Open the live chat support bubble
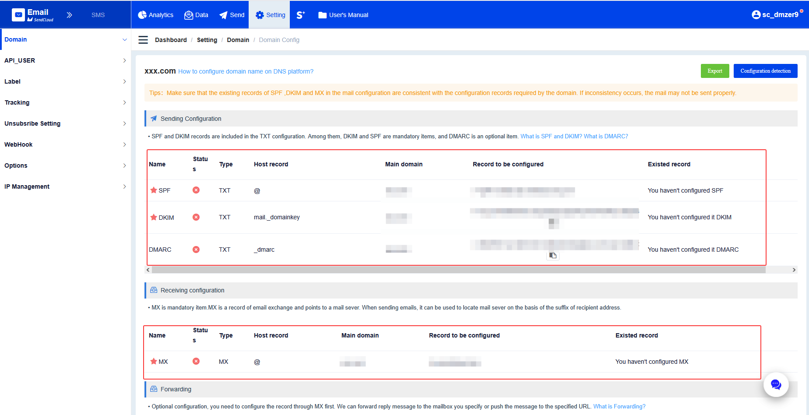The height and width of the screenshot is (415, 809). [x=776, y=385]
